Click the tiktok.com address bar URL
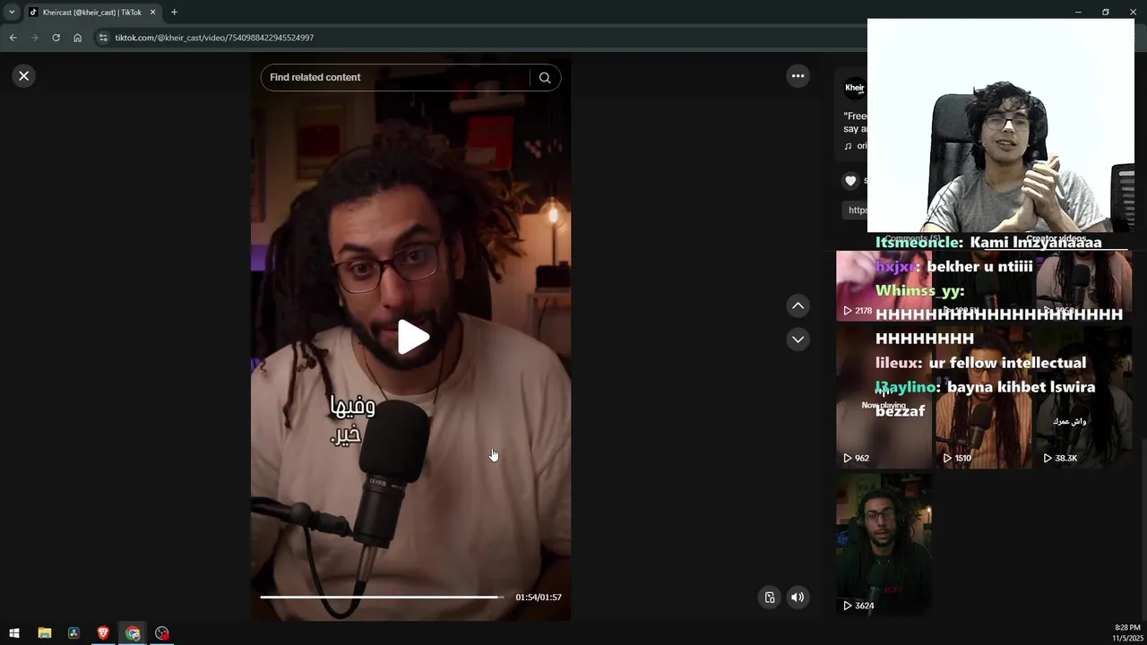The height and width of the screenshot is (645, 1147). pos(214,38)
